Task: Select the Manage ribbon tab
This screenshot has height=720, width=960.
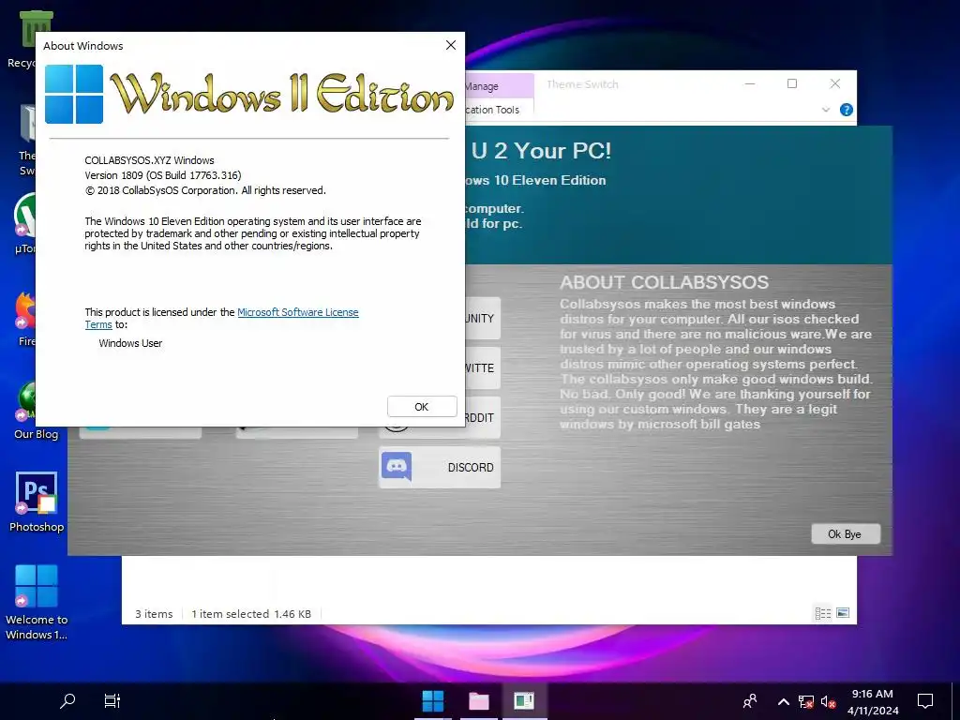Action: [x=499, y=86]
